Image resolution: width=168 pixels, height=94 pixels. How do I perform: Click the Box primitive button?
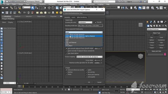tap(152, 37)
